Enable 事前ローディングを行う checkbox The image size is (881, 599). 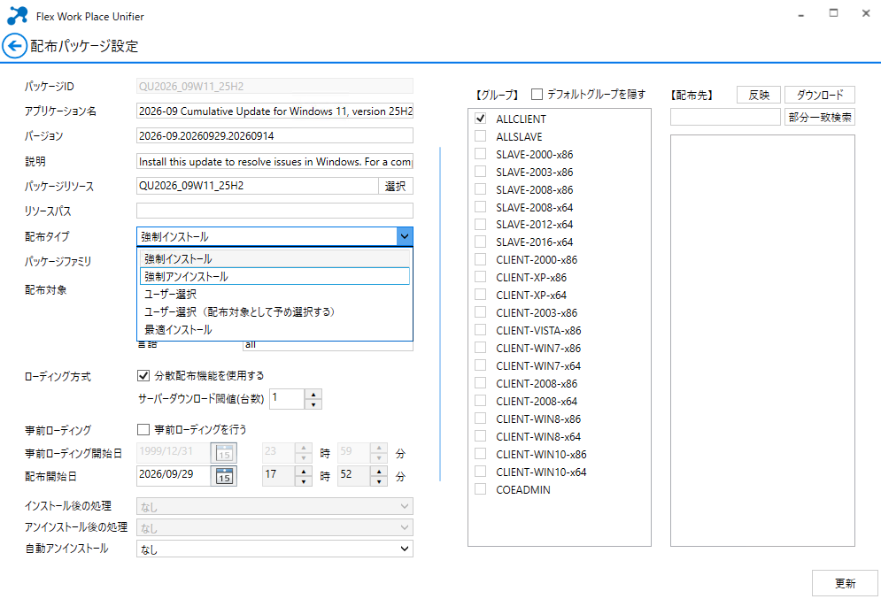pyautogui.click(x=143, y=429)
